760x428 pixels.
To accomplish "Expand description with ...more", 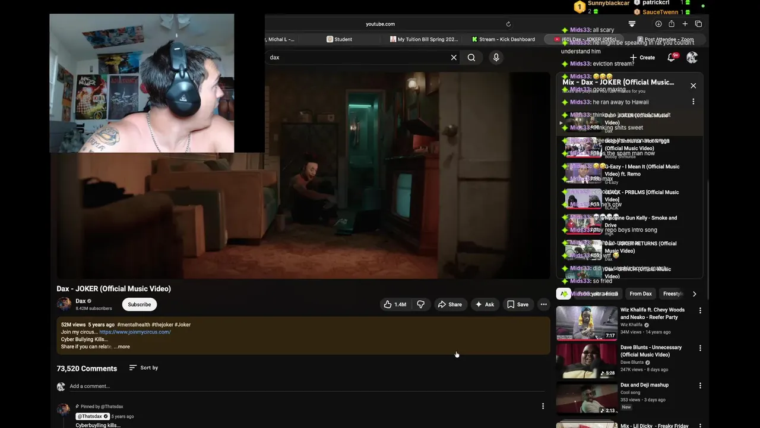I will (x=122, y=347).
